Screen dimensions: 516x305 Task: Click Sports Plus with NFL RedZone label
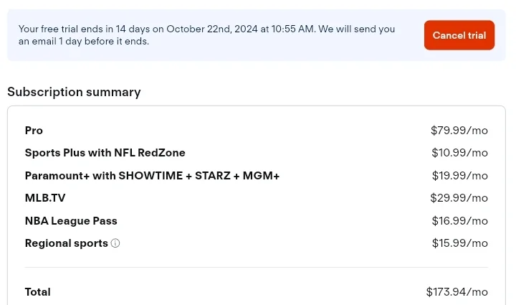[105, 153]
